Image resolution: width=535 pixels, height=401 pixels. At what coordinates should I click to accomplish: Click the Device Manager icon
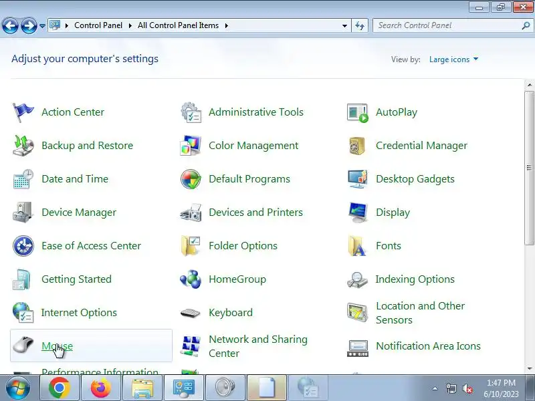[23, 213]
